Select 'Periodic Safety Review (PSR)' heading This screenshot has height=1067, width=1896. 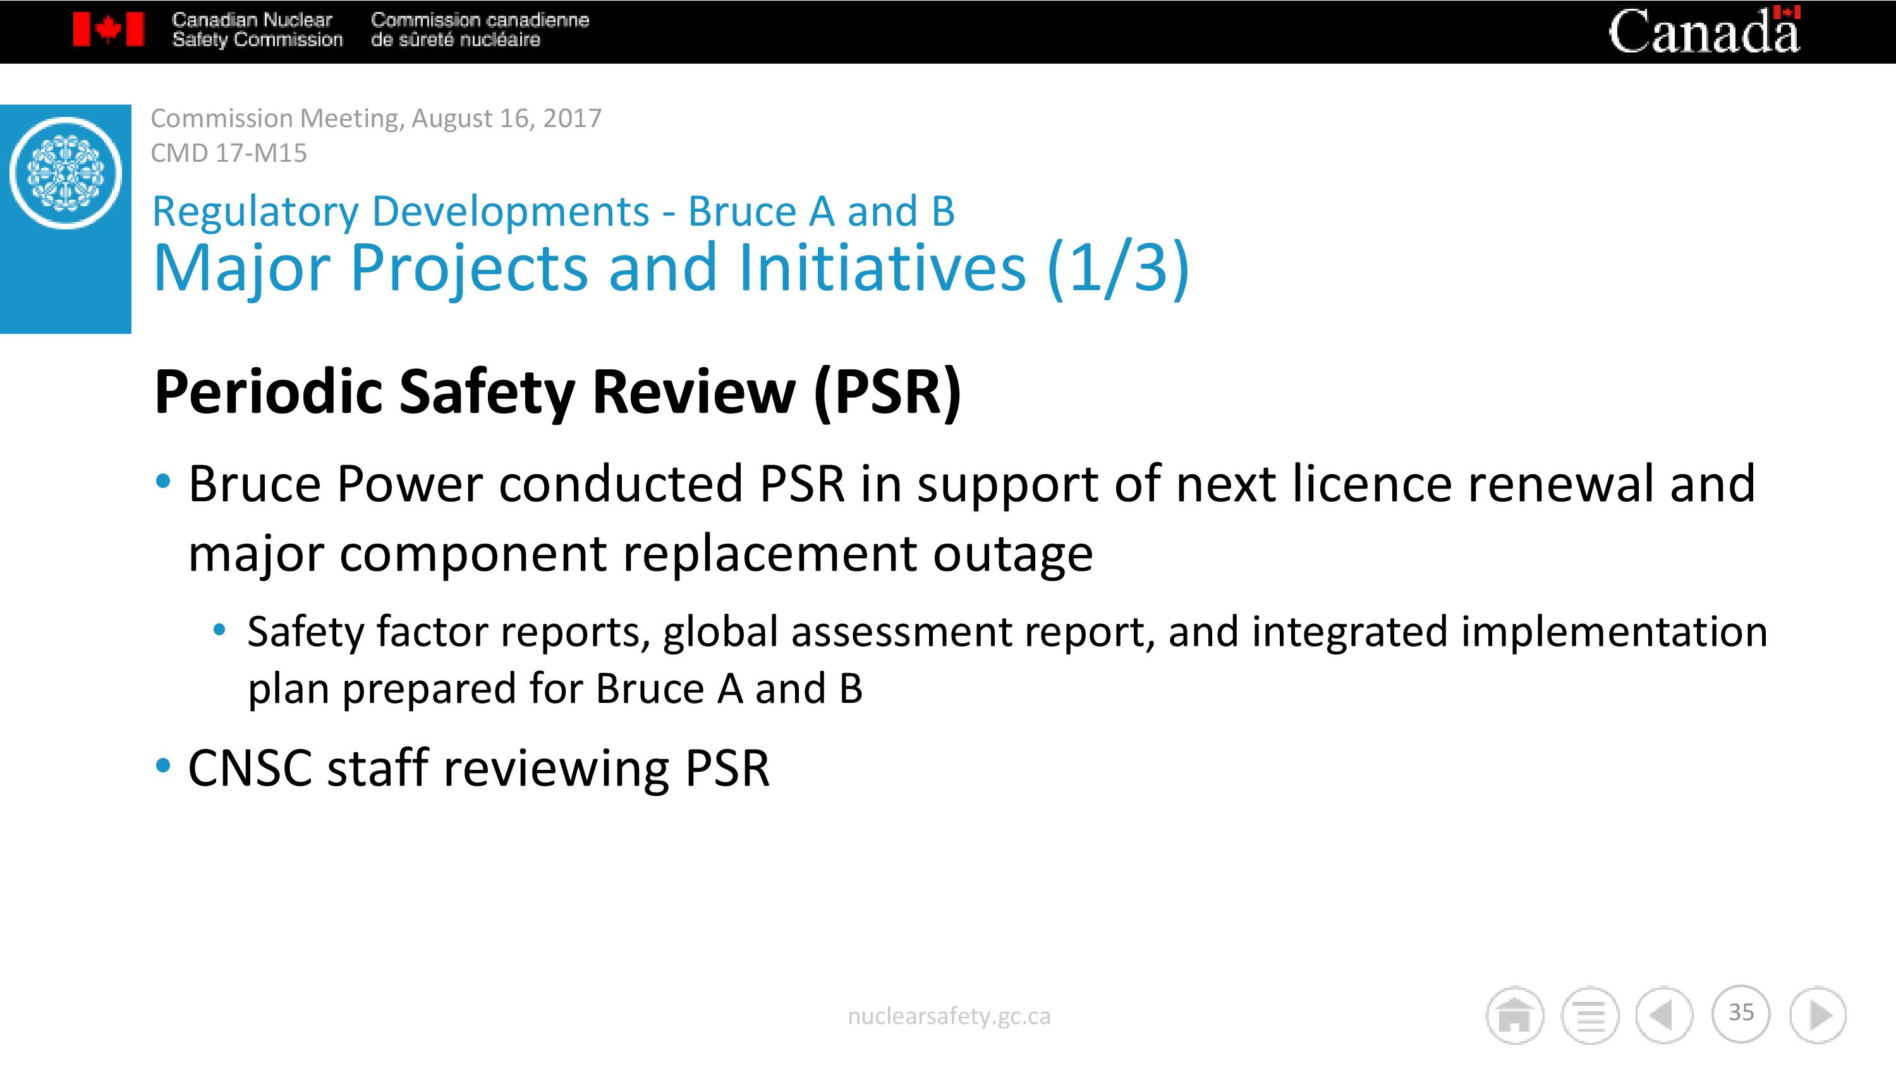pyautogui.click(x=558, y=392)
